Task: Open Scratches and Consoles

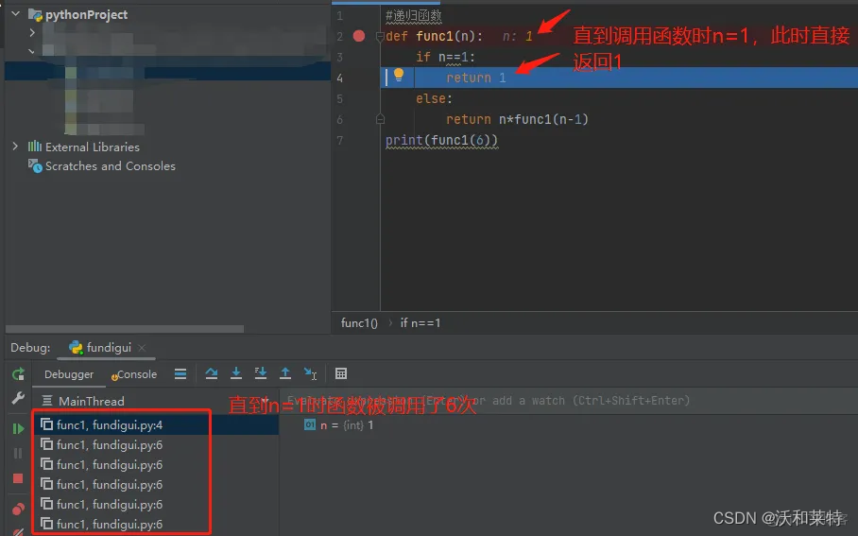Action: coord(110,165)
